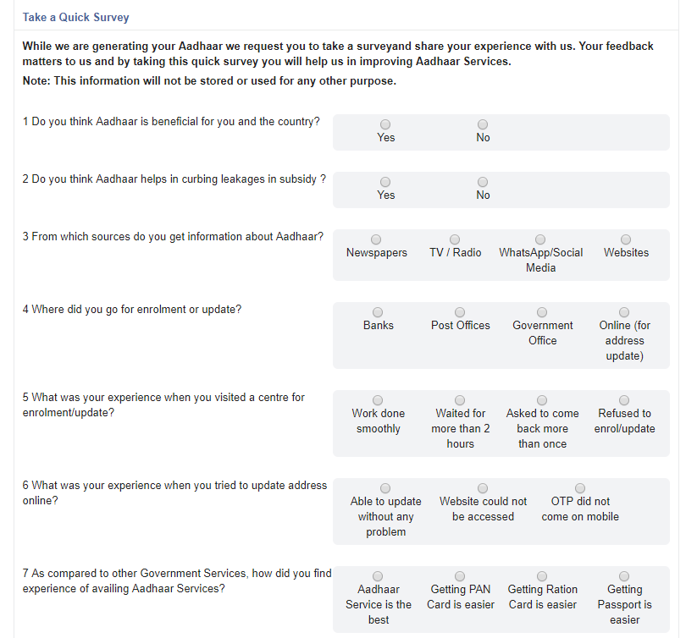The image size is (686, 638).
Task: Select WhatsApp/Social Media radio option
Action: pos(540,239)
